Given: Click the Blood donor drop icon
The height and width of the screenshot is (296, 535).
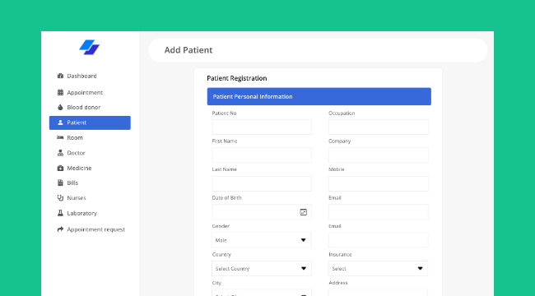Looking at the screenshot, I should pos(60,108).
